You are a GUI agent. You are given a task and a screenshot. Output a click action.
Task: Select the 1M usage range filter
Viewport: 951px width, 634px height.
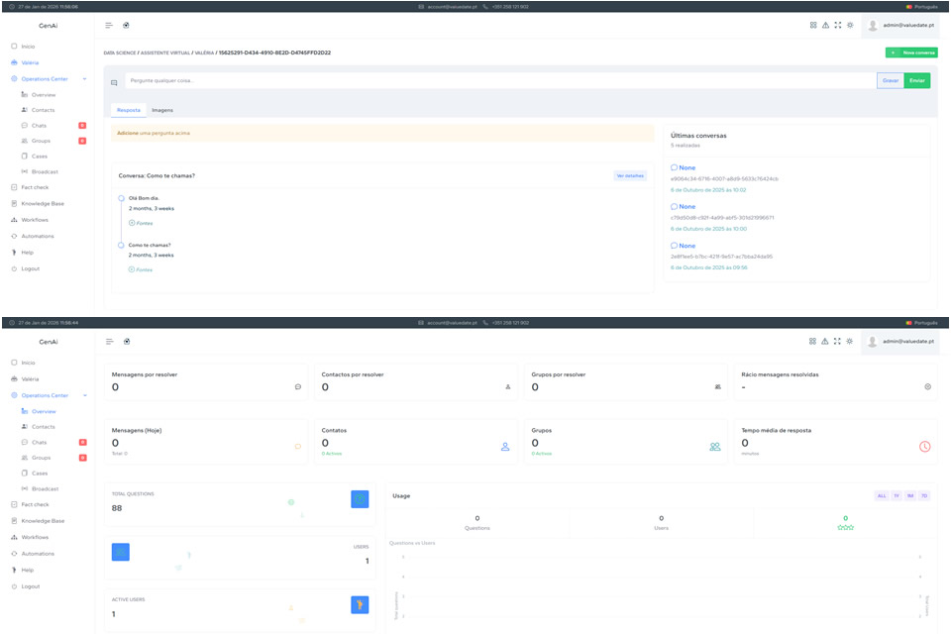tap(910, 495)
